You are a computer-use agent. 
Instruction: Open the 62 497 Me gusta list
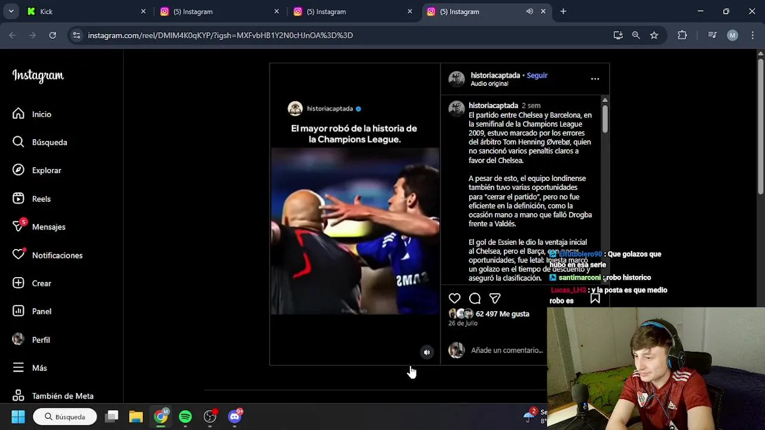click(502, 314)
